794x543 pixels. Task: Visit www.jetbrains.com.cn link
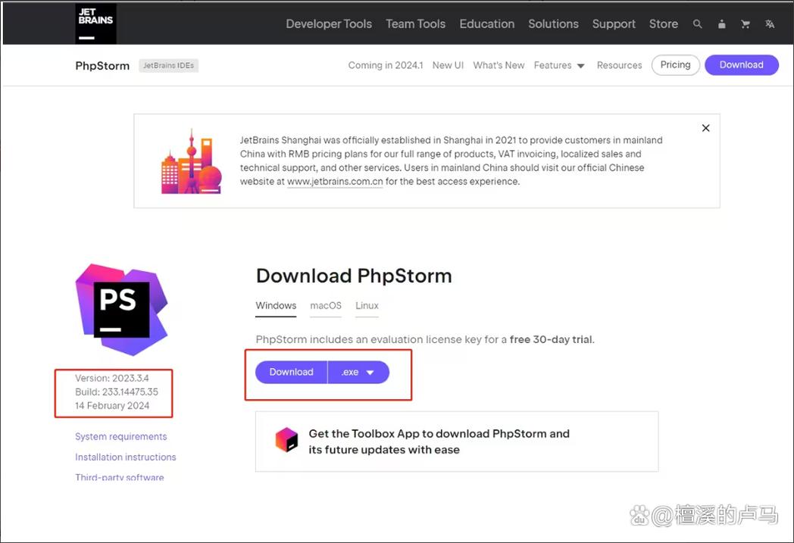pos(335,181)
